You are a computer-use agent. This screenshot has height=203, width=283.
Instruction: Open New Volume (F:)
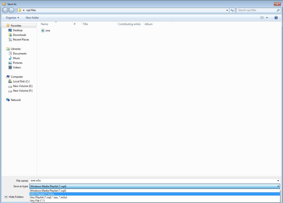(23, 91)
